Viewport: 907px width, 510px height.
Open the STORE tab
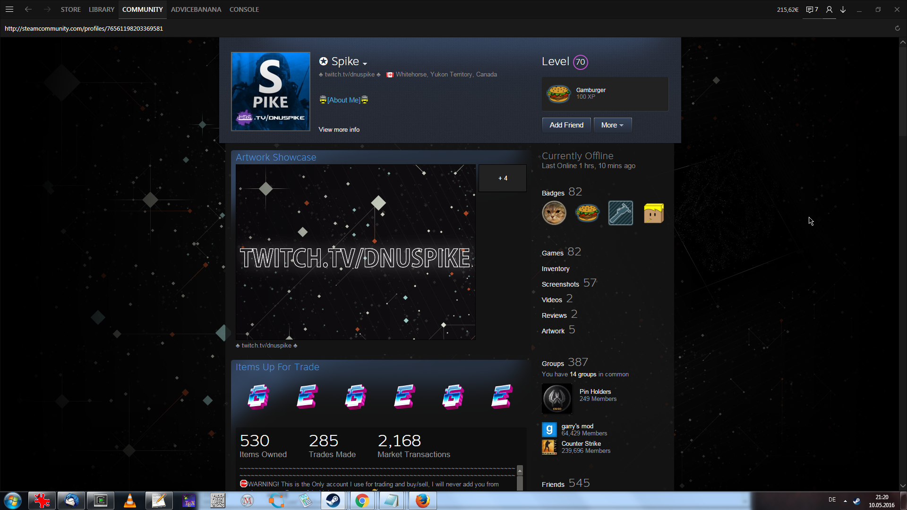[70, 9]
